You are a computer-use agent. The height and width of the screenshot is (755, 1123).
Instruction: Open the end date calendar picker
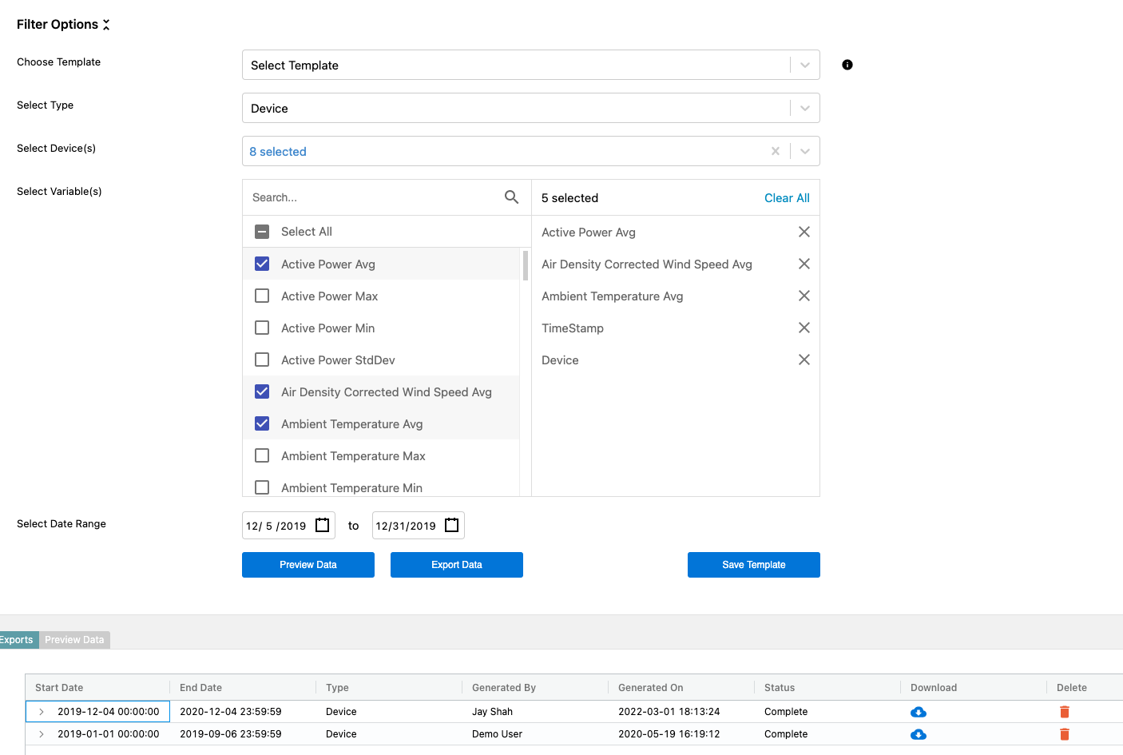coord(452,525)
